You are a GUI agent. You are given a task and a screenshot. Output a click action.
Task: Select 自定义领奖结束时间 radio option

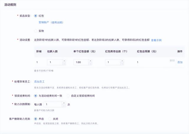click(69, 96)
